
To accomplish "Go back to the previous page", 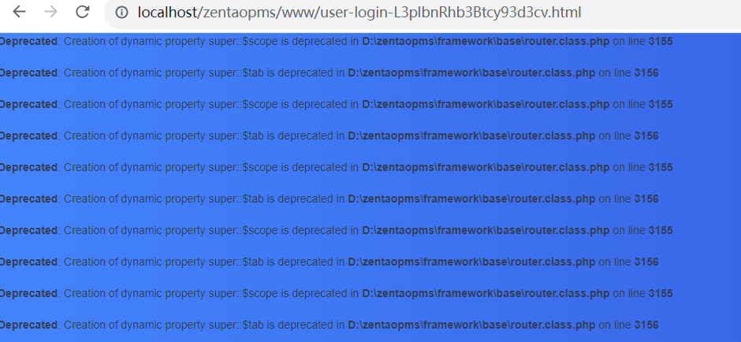I will click(20, 12).
